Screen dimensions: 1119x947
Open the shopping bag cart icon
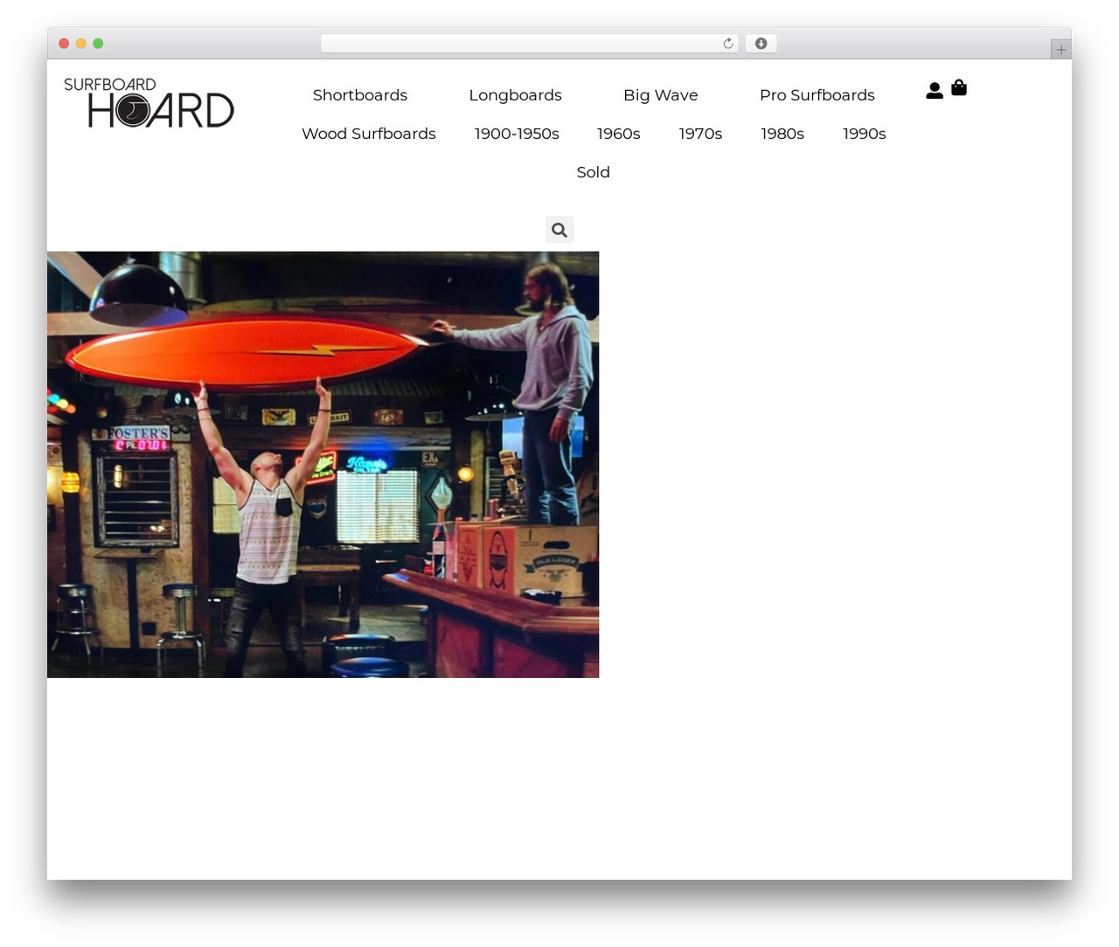[x=959, y=87]
